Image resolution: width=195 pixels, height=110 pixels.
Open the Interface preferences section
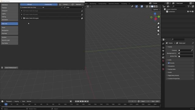[9, 5]
